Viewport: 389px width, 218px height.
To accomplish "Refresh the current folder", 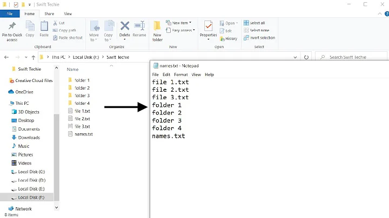I will pyautogui.click(x=306, y=57).
